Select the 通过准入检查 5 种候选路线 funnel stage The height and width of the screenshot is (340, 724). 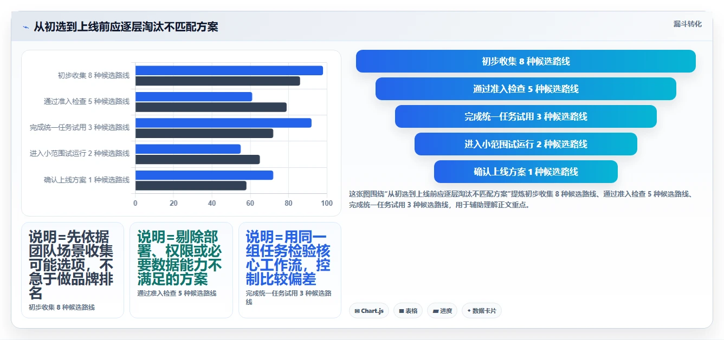(526, 89)
